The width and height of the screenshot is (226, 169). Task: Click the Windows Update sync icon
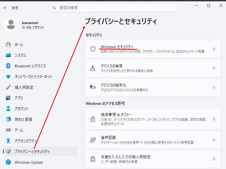[x=8, y=162]
